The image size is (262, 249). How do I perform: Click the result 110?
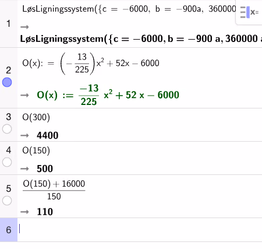tap(45, 212)
